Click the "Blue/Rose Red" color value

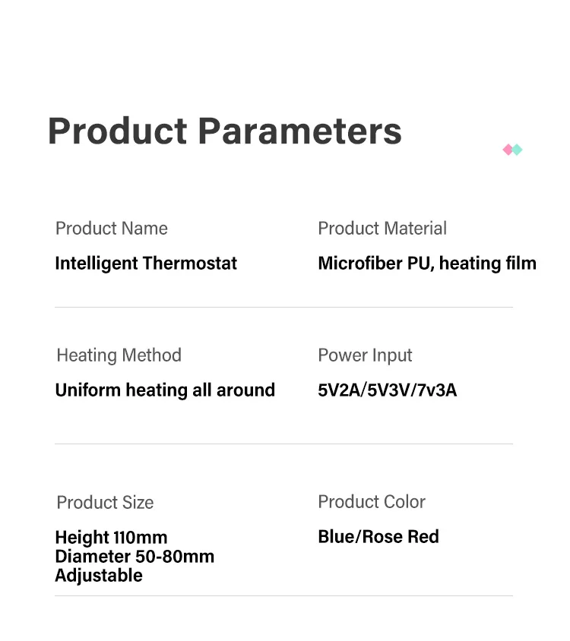point(378,537)
